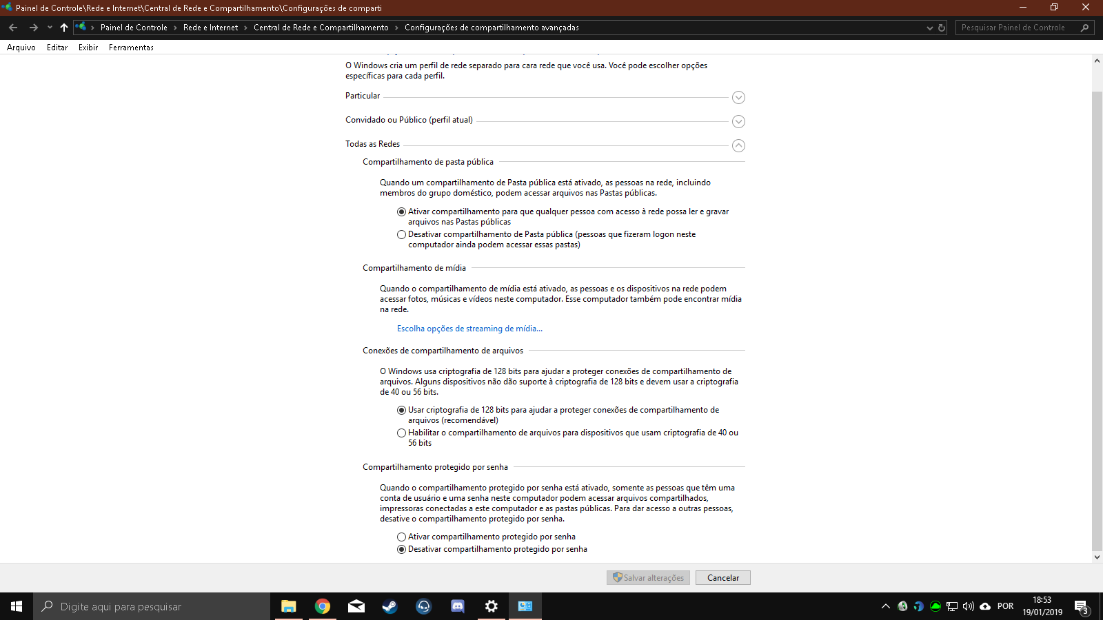This screenshot has width=1103, height=620.
Task: Open the Ferramentas menu
Action: pos(131,48)
